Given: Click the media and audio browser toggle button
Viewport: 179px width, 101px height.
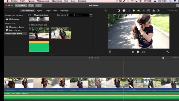Looking at the screenshot, I should coord(31,5).
